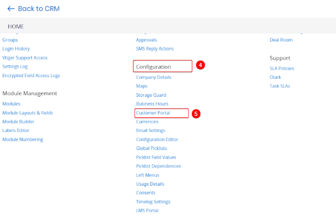Open SLA Policies under Support
Viewport: 336px width, 224px height.
click(282, 69)
